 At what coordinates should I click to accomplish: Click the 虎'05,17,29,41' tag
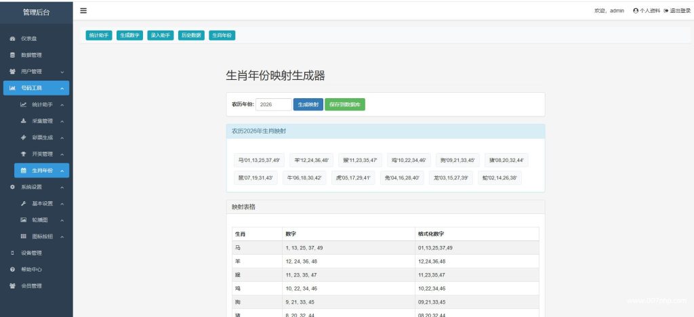pyautogui.click(x=353, y=177)
